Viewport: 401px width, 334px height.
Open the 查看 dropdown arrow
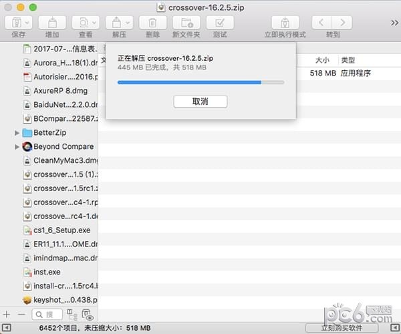coord(94,23)
